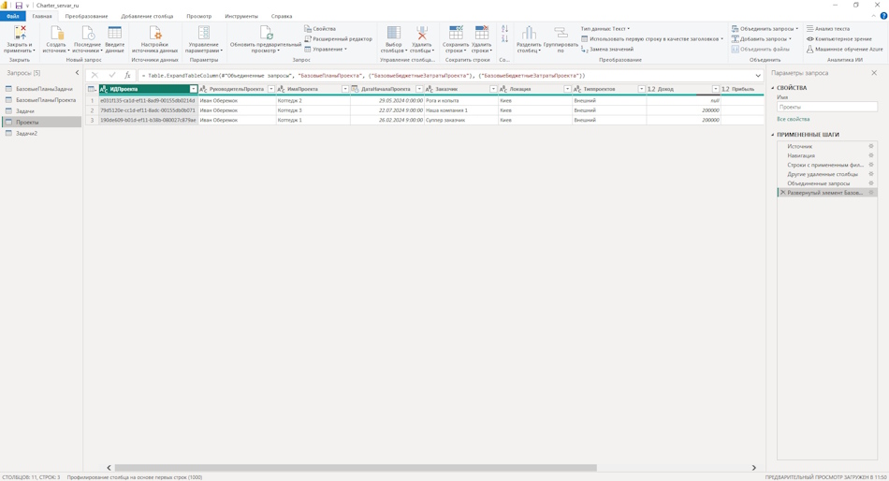Open the Локация column filter dropdown
889x481 pixels.
point(567,89)
